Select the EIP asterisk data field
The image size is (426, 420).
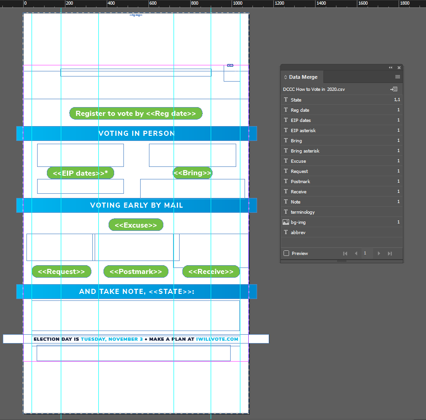(342, 131)
